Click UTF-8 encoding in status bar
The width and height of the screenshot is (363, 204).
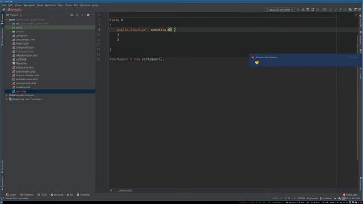coord(301,198)
